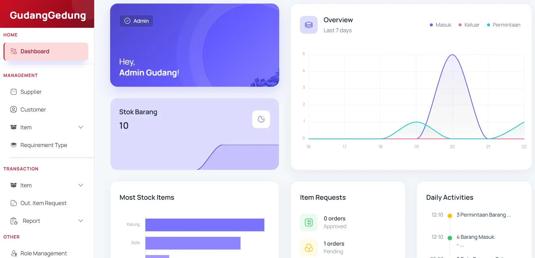The width and height of the screenshot is (535, 258).
Task: Click the Dashboard grid icon in sidebar
Action: (14, 51)
